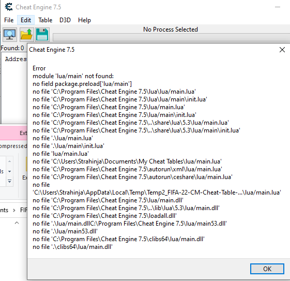Click the Address column header

pos(16,59)
